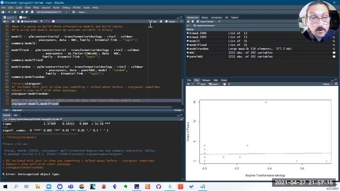
Task: Open the Global Environment dropdown
Action: tap(205, 25)
